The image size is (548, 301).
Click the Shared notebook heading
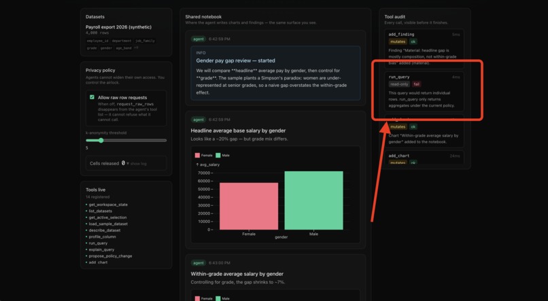coord(203,17)
